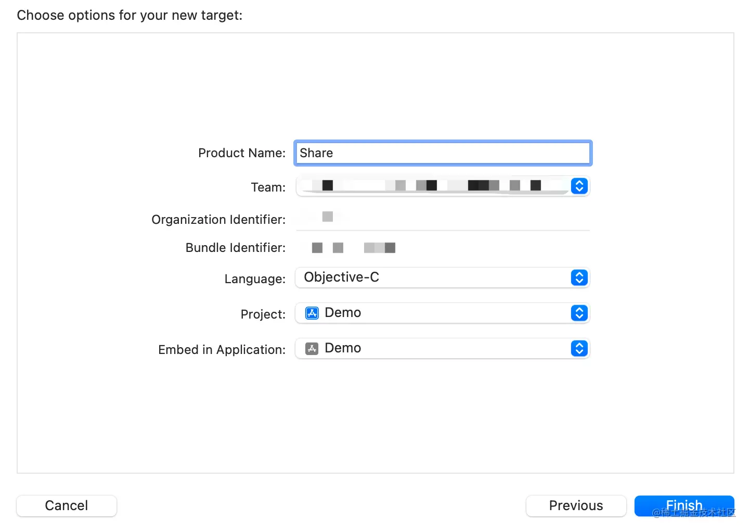750x532 pixels.
Task: Click the blue chevron arrows on Language popup
Action: [x=579, y=277]
